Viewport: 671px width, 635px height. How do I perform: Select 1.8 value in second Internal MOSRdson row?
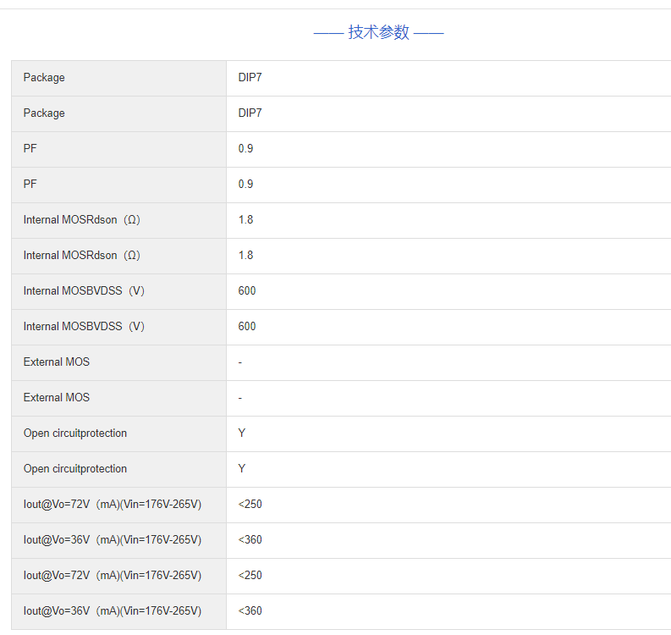coord(245,256)
